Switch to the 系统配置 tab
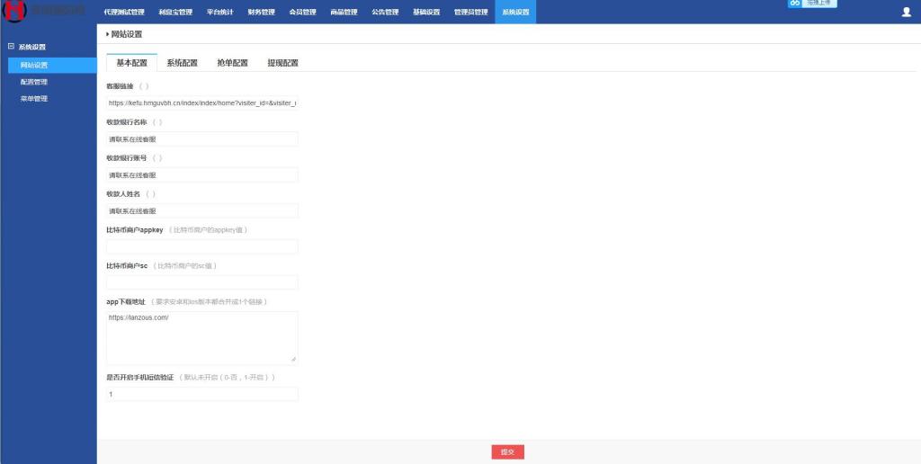Screen dimensions: 921x464 coord(182,63)
